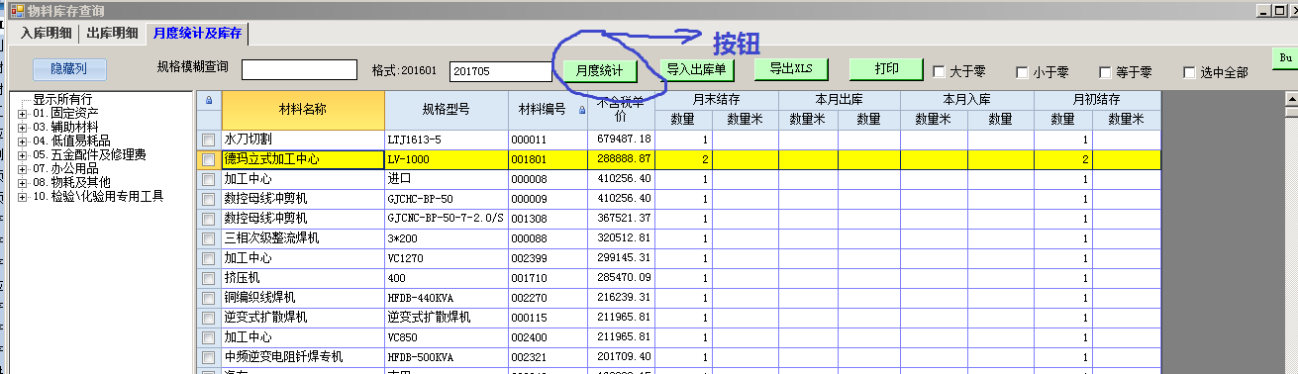Select the 01.固定资产 category label
This screenshot has height=374, width=1298.
click(x=65, y=114)
